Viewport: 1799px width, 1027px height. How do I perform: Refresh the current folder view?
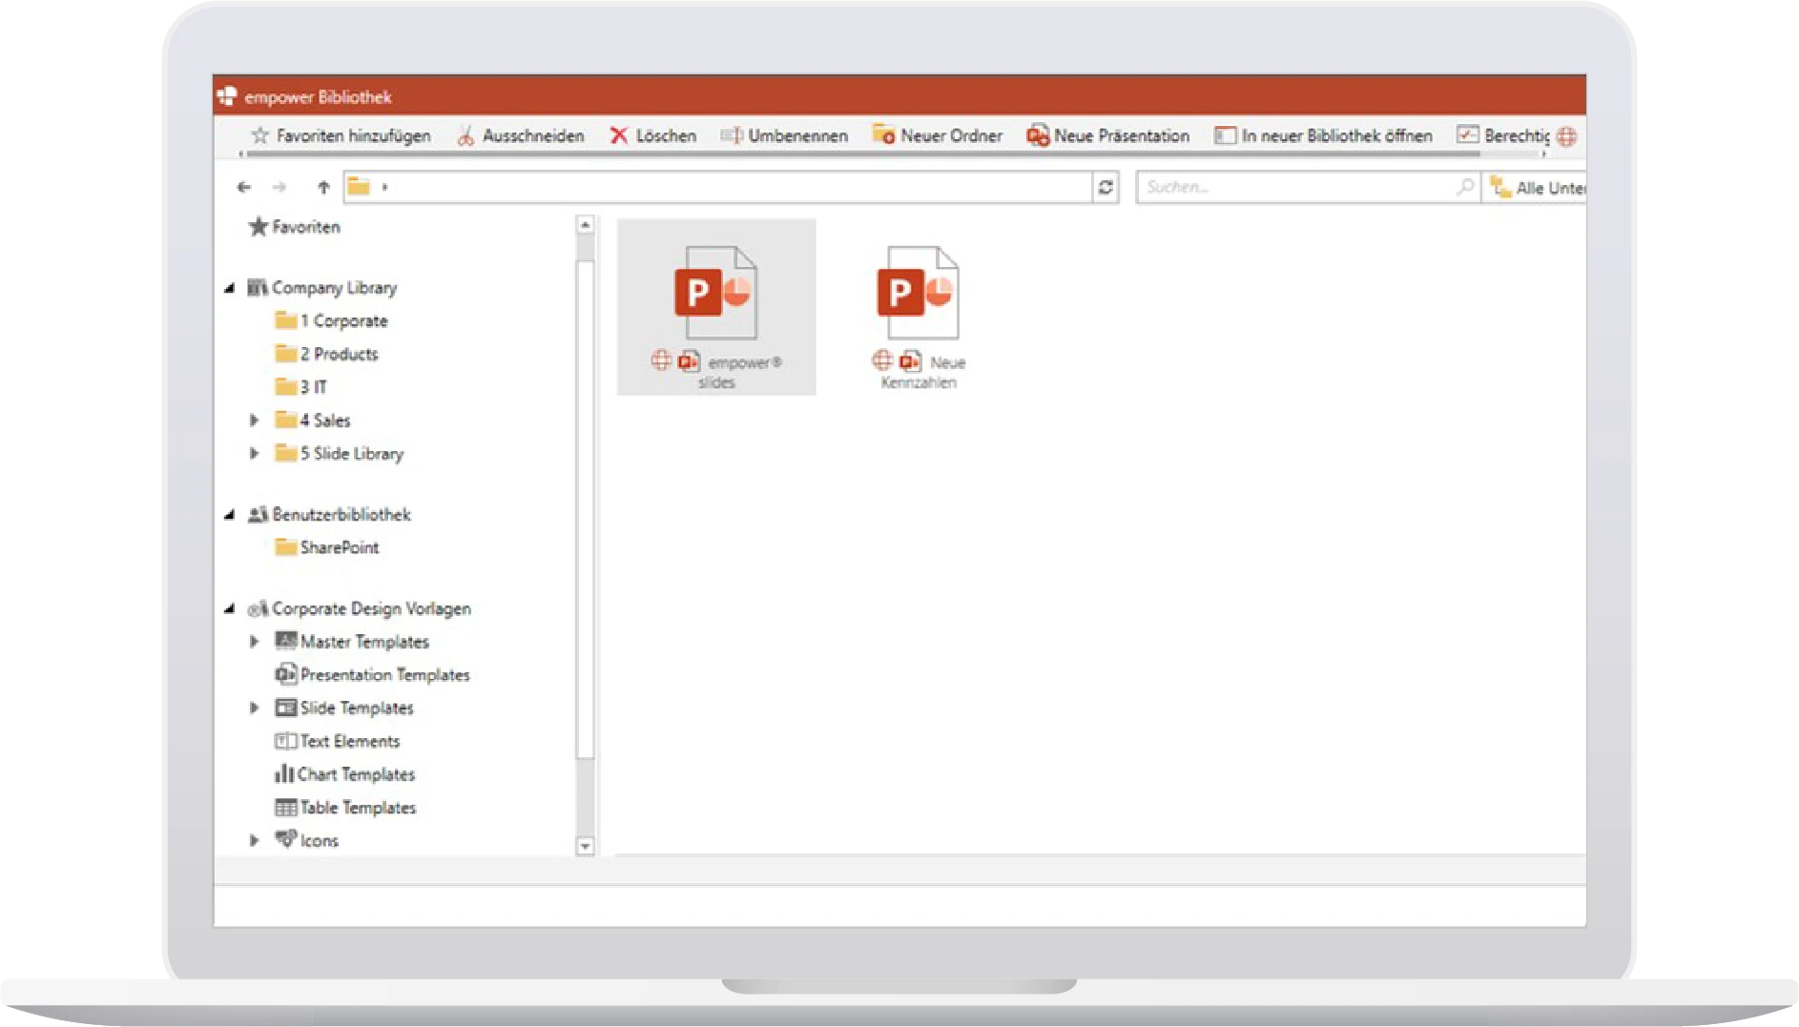1106,187
